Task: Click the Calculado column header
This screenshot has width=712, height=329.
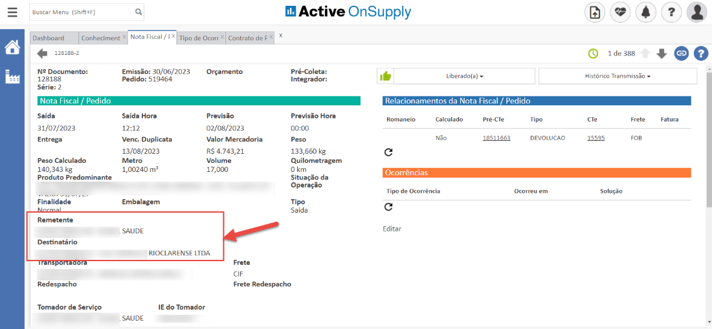Action: coord(449,120)
